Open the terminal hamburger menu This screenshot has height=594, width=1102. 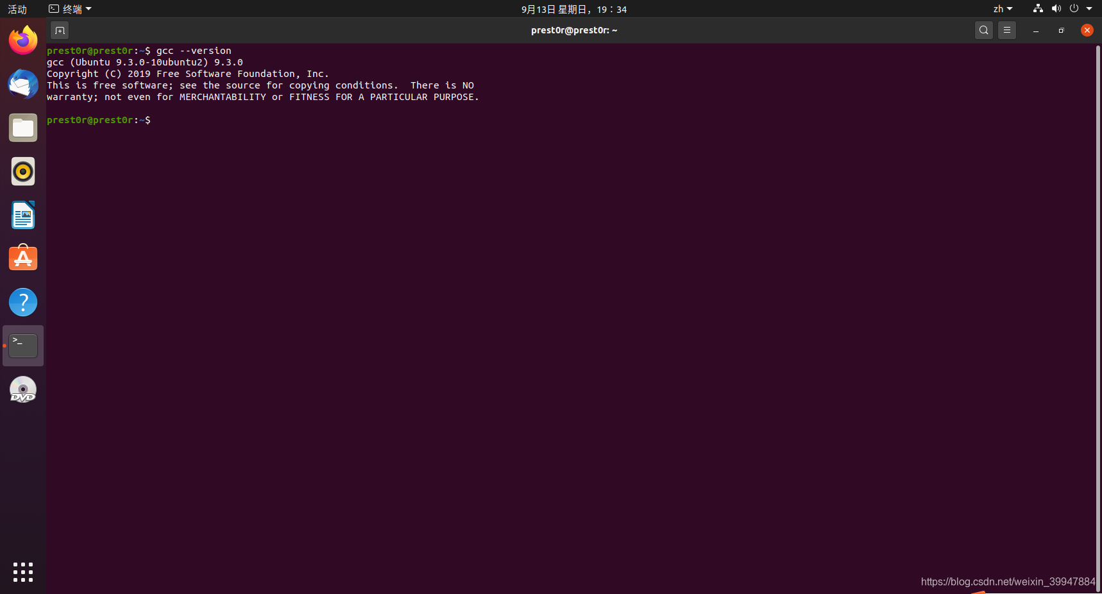(x=1007, y=30)
